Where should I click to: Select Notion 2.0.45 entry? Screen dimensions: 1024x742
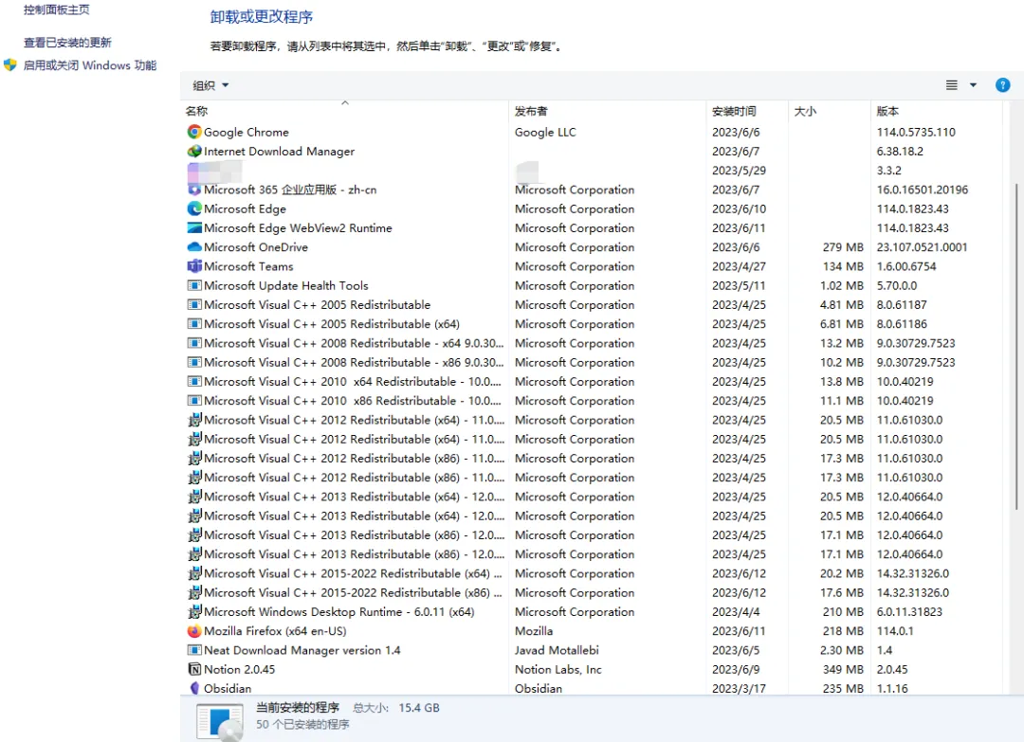click(239, 670)
